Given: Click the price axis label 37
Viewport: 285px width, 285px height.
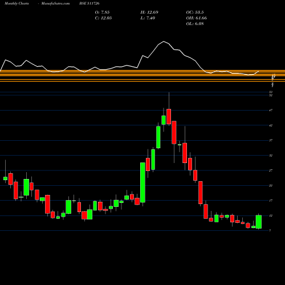Looking at the screenshot, I should (x=271, y=140).
